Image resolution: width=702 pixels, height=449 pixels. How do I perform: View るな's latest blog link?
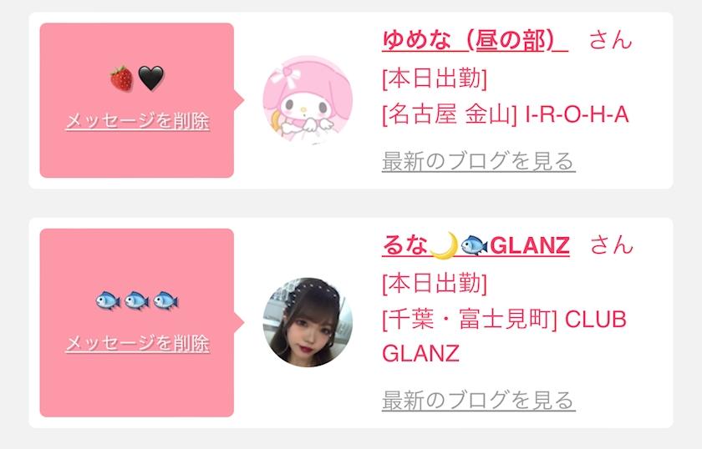479,401
